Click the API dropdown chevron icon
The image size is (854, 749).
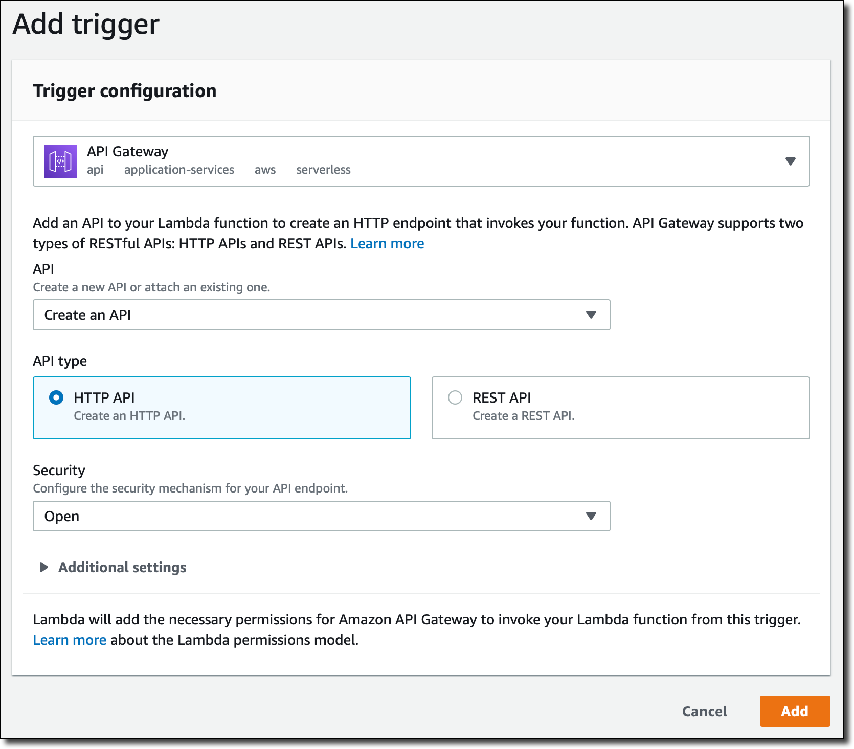pos(591,315)
